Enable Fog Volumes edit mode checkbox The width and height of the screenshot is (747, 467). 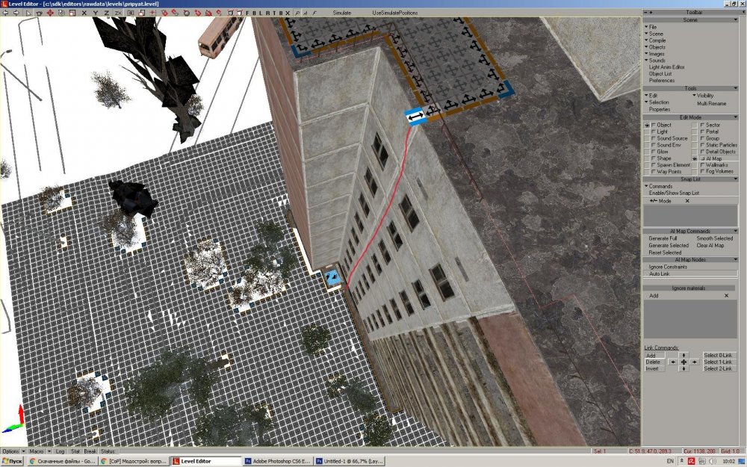click(702, 172)
